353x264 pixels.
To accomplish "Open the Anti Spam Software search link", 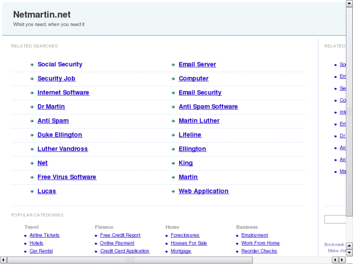I will tap(208, 107).
